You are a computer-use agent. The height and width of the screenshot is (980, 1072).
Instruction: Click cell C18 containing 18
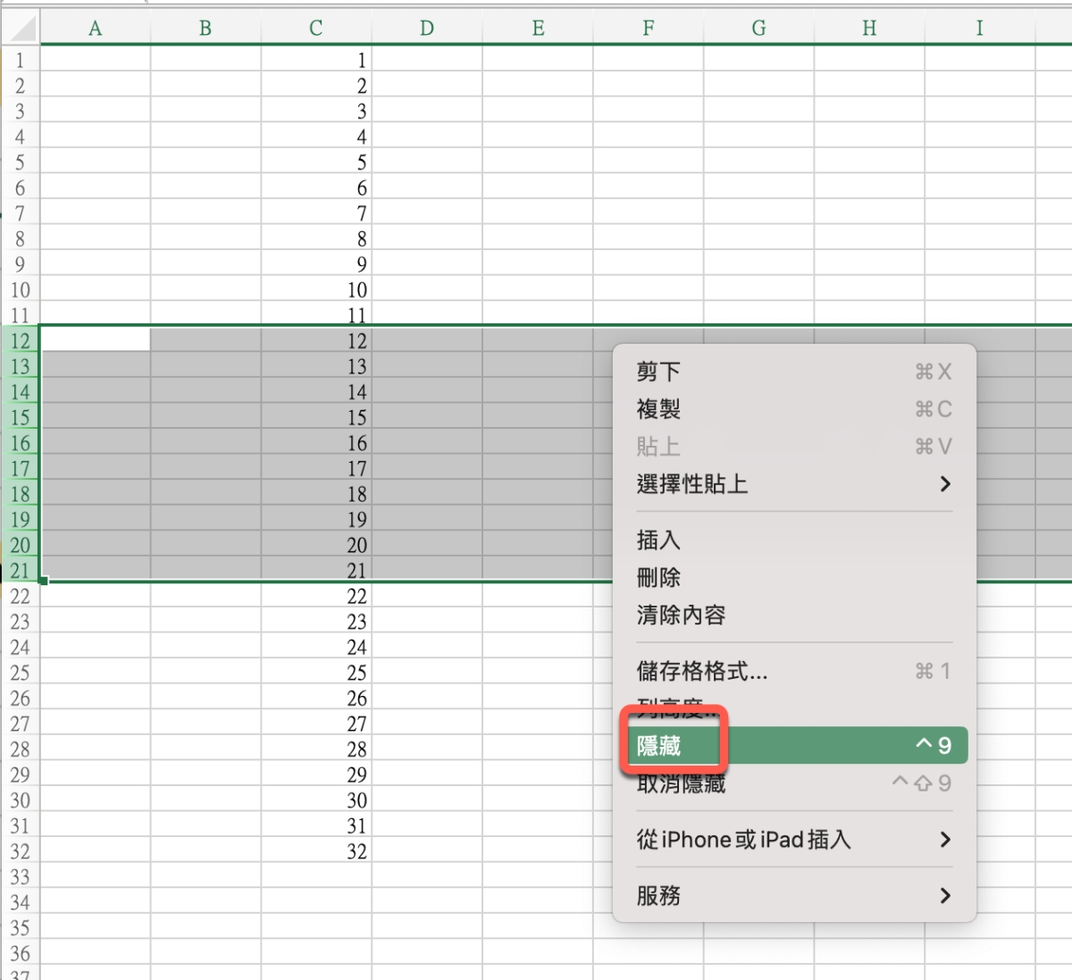(x=316, y=494)
